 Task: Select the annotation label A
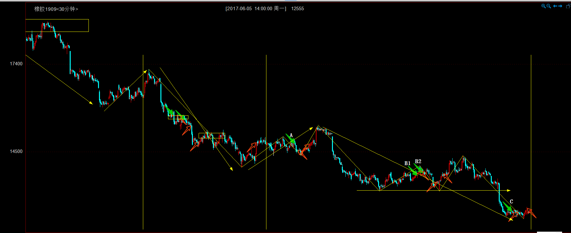pyautogui.click(x=291, y=135)
